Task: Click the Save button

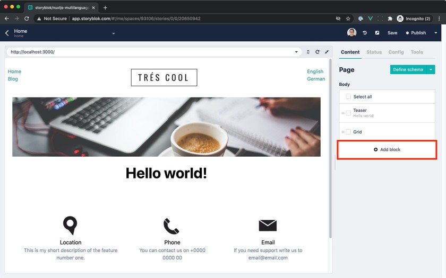Action: click(392, 33)
